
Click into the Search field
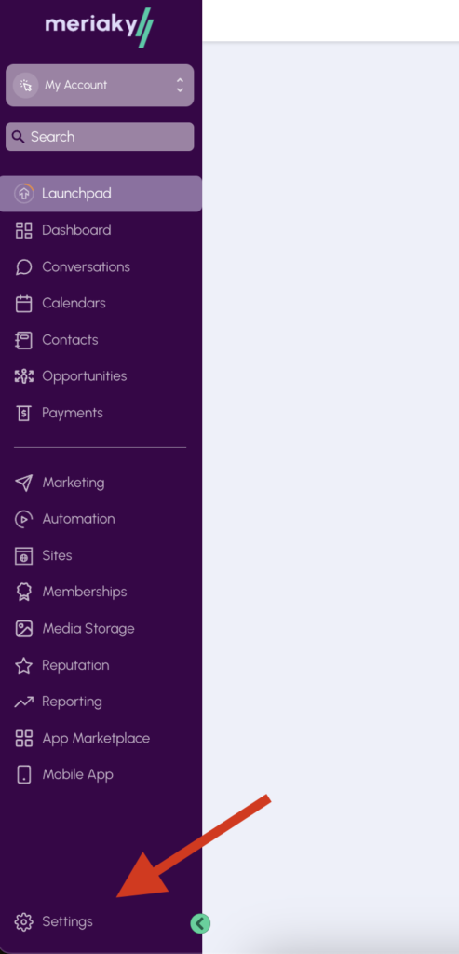point(100,137)
